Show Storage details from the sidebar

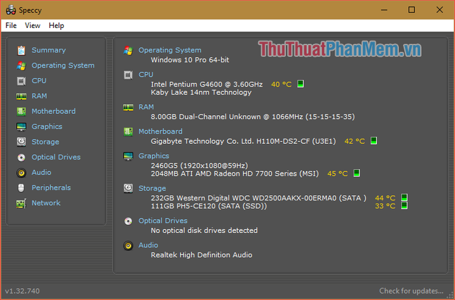coord(45,142)
